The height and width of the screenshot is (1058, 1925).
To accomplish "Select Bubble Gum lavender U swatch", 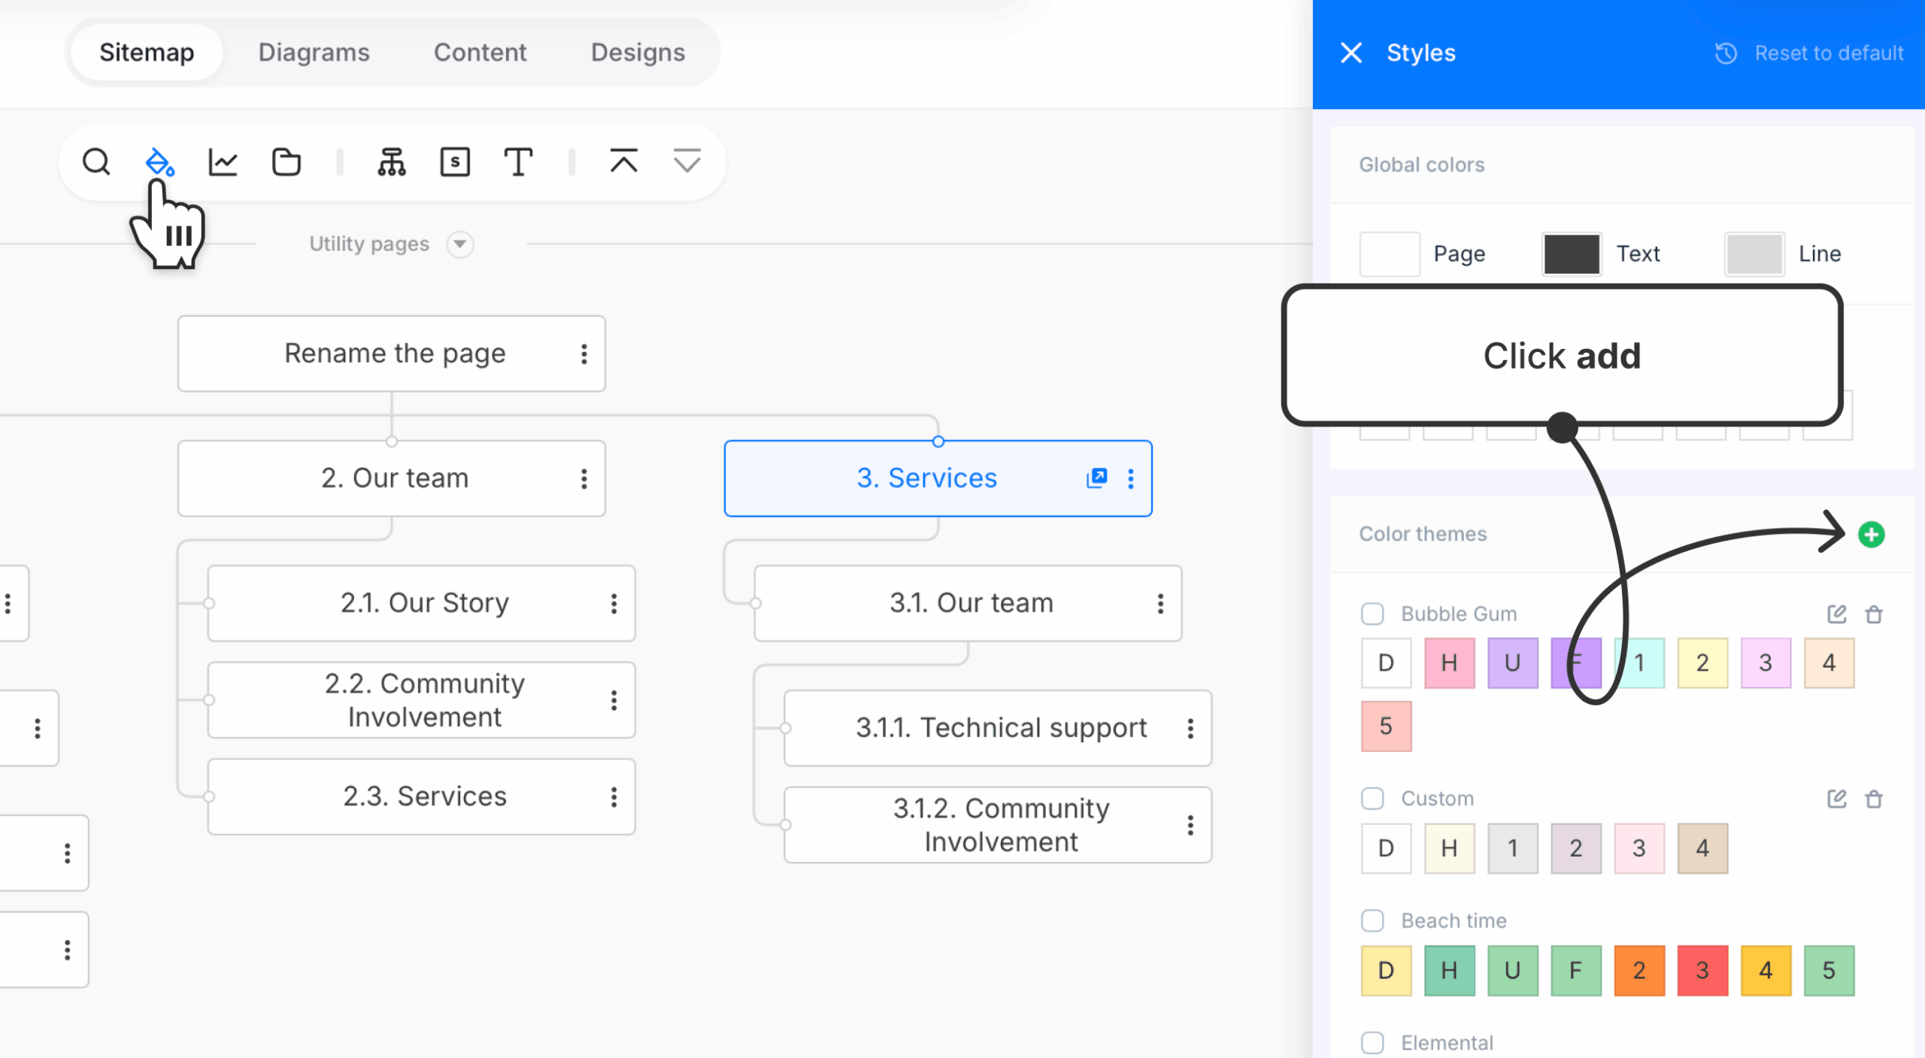I will [1513, 663].
